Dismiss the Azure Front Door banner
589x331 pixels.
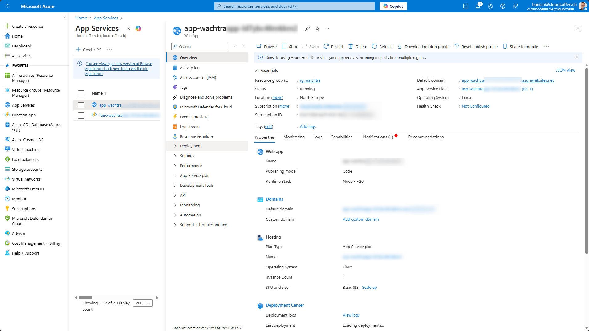tap(577, 57)
